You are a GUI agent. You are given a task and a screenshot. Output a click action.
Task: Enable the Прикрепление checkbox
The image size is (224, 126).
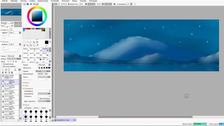(x=2, y=64)
